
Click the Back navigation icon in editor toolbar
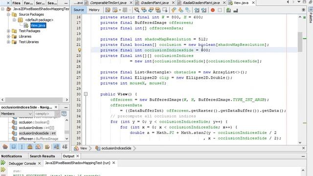(115, 10)
